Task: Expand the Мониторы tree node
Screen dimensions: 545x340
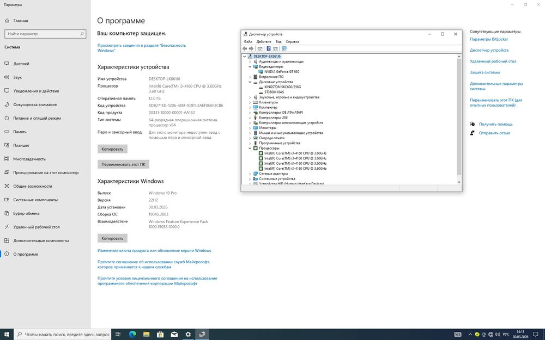Action: (x=250, y=128)
